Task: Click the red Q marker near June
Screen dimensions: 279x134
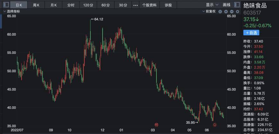Action: tap(215, 125)
